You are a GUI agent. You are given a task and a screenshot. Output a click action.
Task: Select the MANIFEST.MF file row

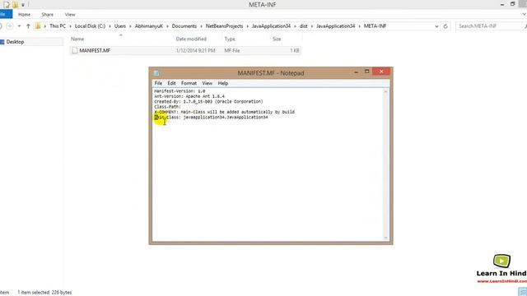click(185, 50)
